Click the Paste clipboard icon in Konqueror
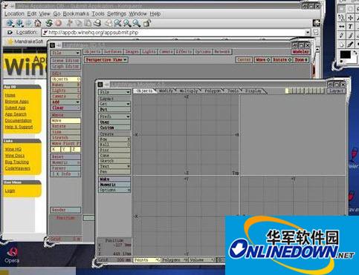 pyautogui.click(x=88, y=23)
